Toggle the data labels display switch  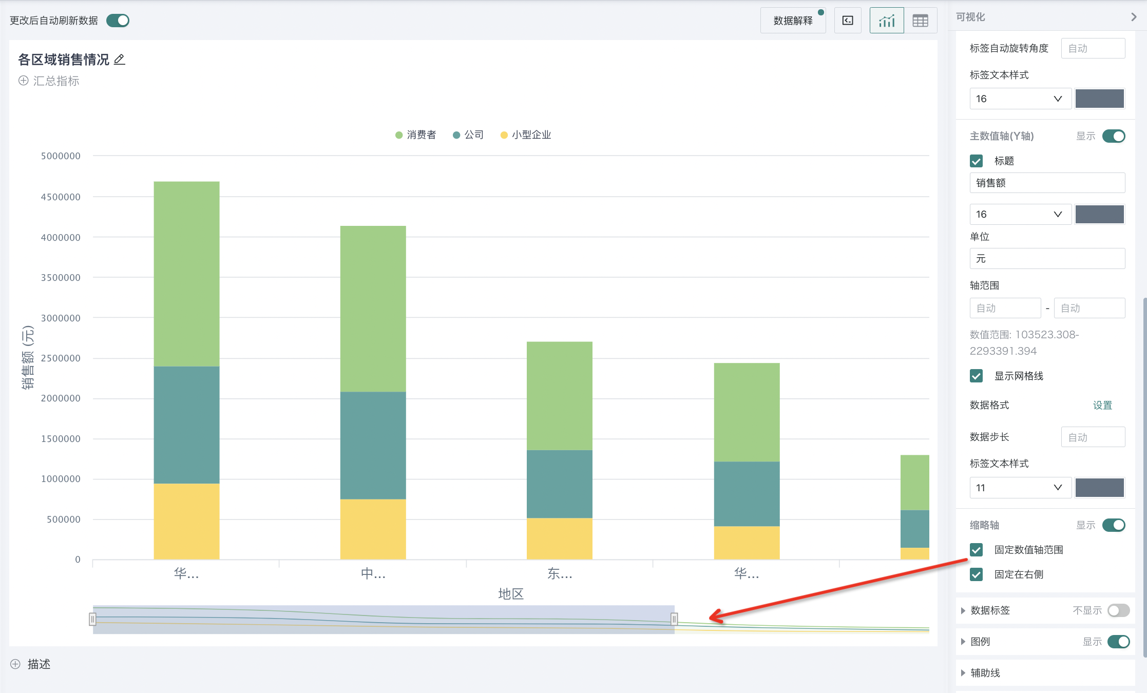[1118, 610]
